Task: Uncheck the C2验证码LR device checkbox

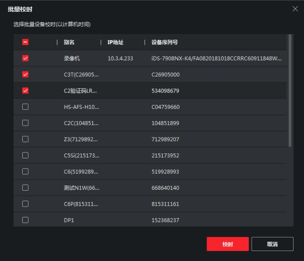Action: click(25, 91)
